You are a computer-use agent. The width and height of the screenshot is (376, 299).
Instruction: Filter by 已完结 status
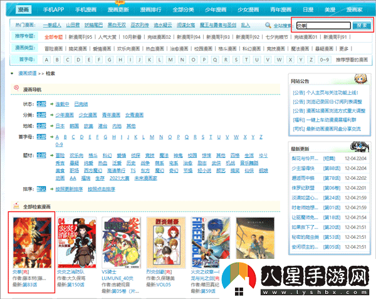tap(81, 103)
